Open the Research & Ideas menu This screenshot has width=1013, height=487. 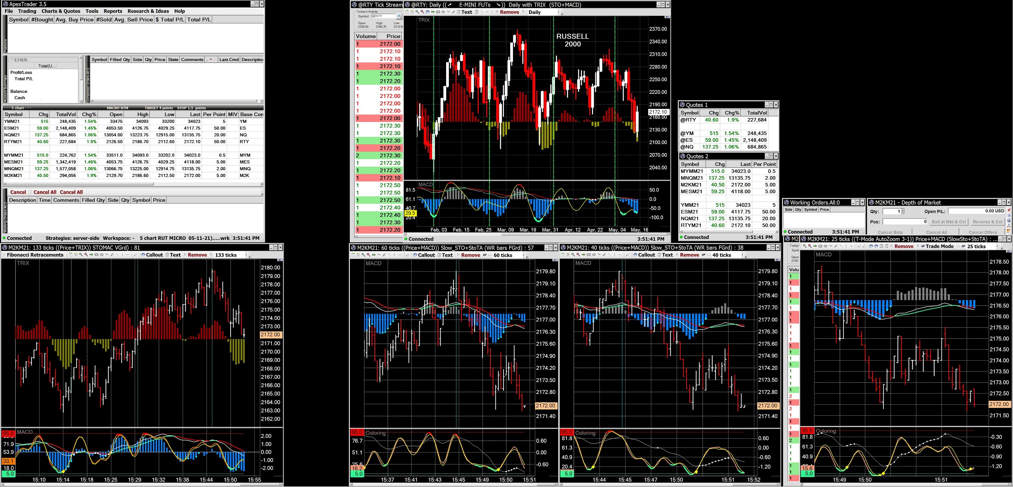[148, 11]
